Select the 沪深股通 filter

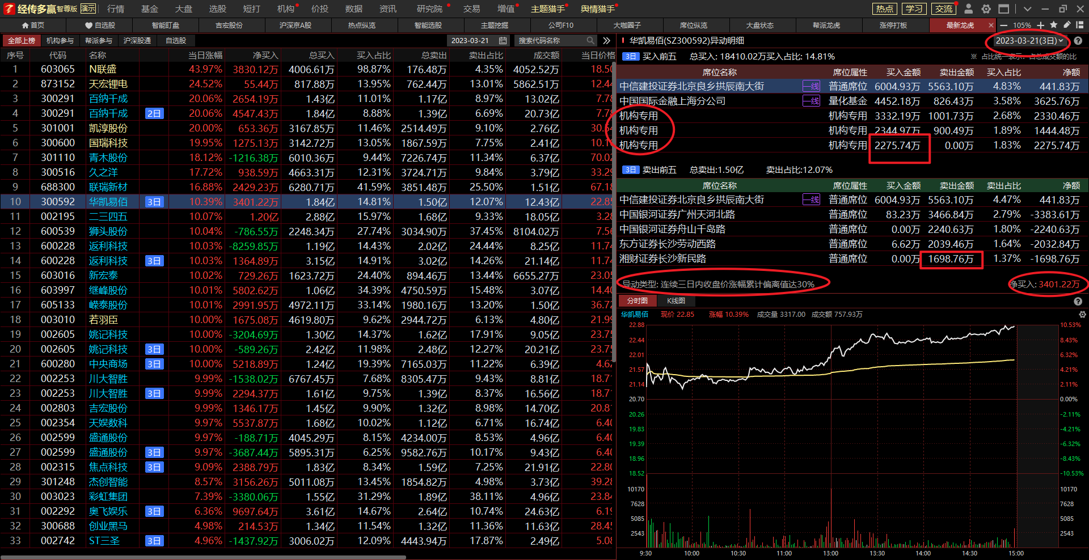click(137, 40)
